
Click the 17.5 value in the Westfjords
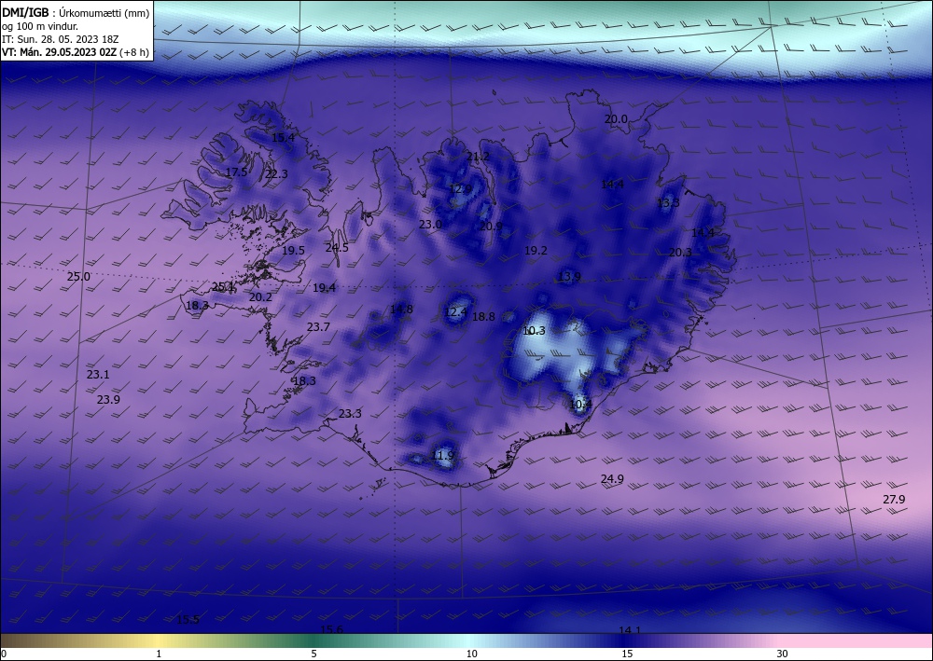tap(236, 172)
